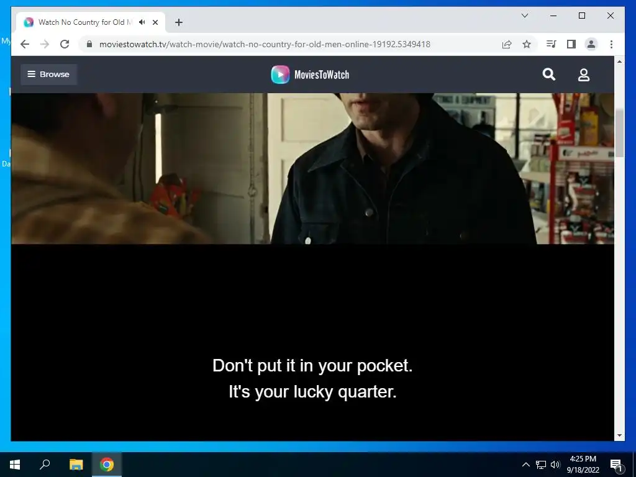Mute the tab via speaker icon

tap(142, 22)
